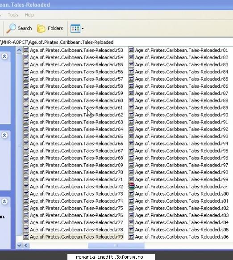Select the file icon for Reloaded.r81
This screenshot has width=233, height=260.
[131, 50]
